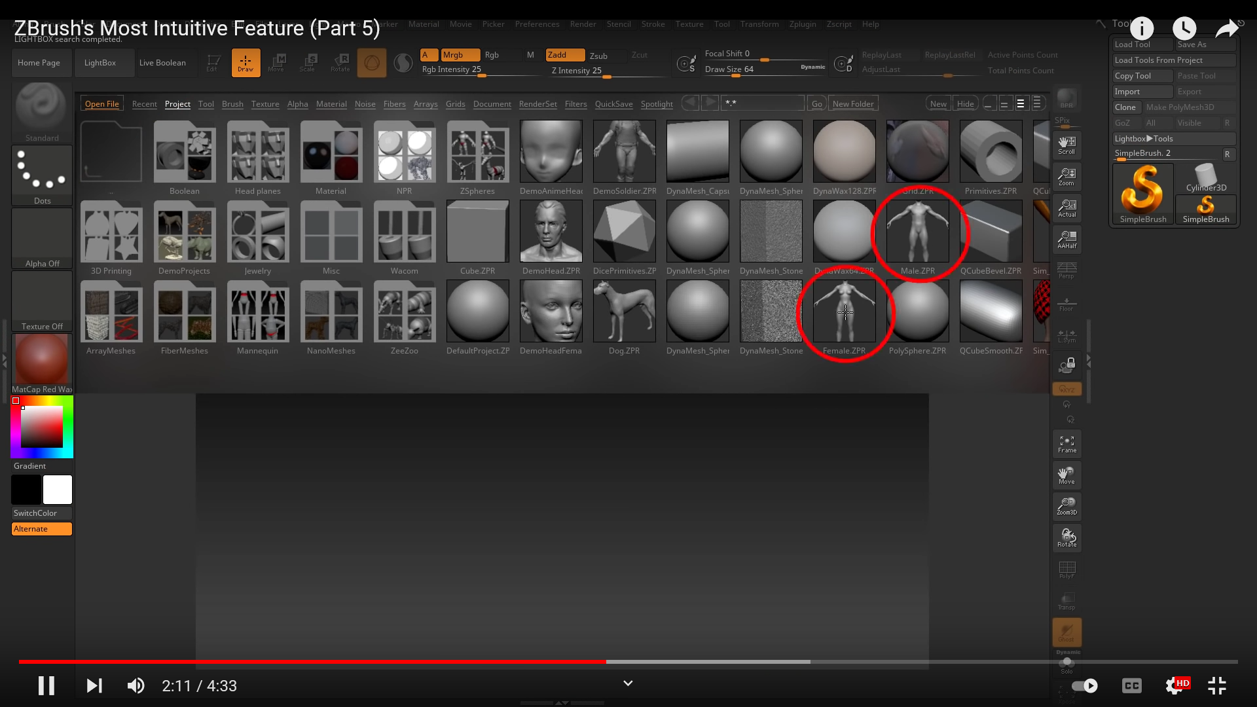Pick a color in the color picker square
Image resolution: width=1257 pixels, height=707 pixels.
coord(42,427)
